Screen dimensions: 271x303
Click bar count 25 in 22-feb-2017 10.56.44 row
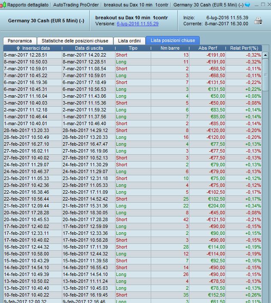tap(186, 199)
